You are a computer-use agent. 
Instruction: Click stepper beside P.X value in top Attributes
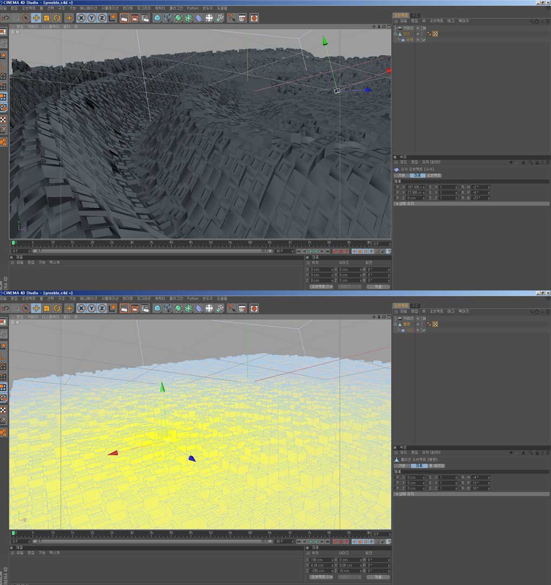point(424,187)
